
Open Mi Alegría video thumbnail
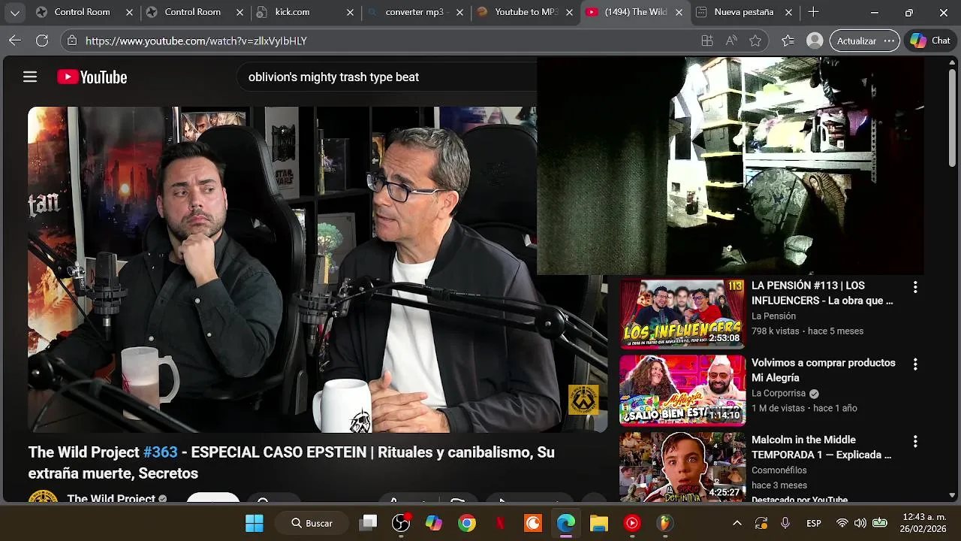coord(682,390)
